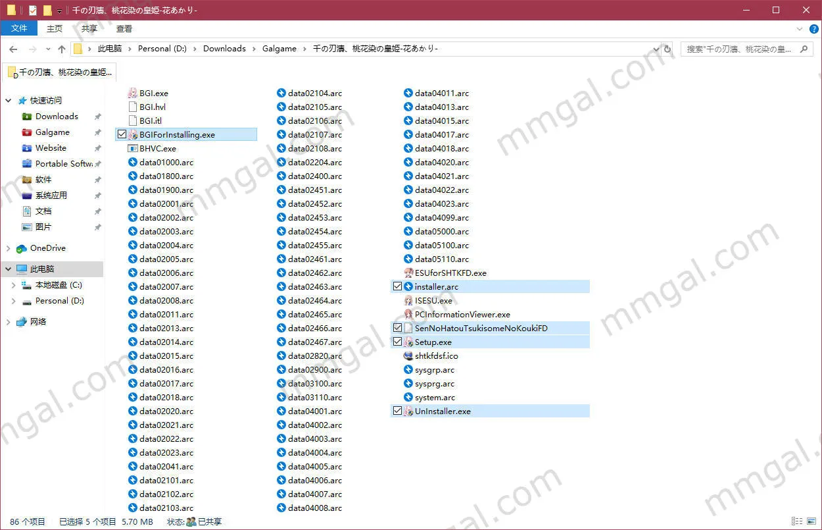822x530 pixels.
Task: Click the refresh icon beside address bar
Action: click(x=667, y=49)
